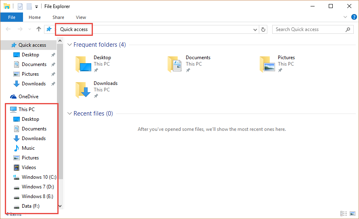The height and width of the screenshot is (219, 359).
Task: Expand the address bar history dropdown
Action: click(x=255, y=29)
